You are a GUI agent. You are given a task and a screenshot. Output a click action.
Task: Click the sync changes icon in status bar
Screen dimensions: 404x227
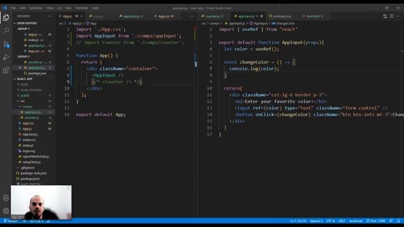tap(24, 221)
